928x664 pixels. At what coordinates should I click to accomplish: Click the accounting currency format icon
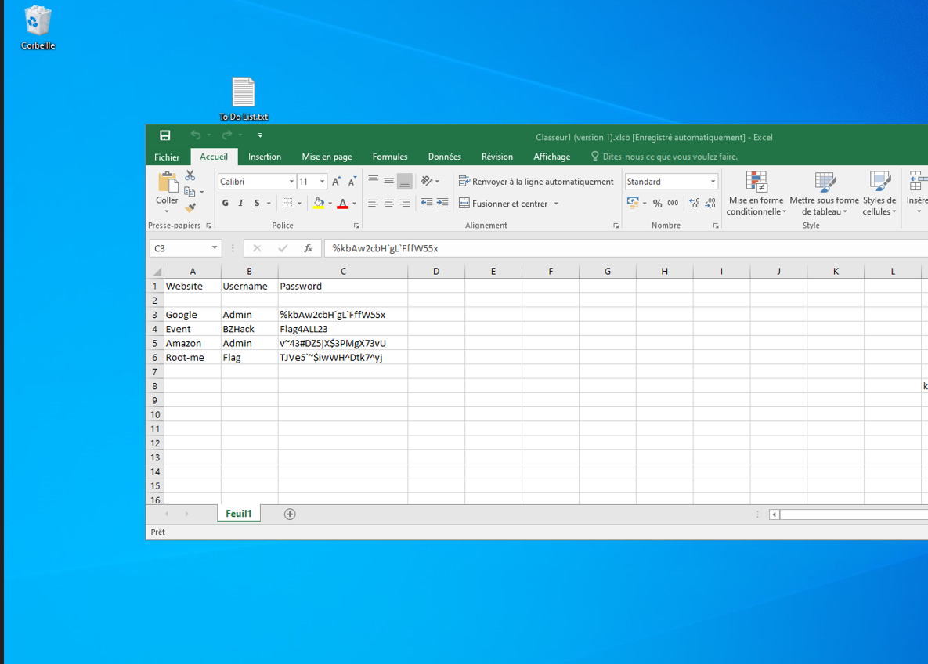(633, 203)
